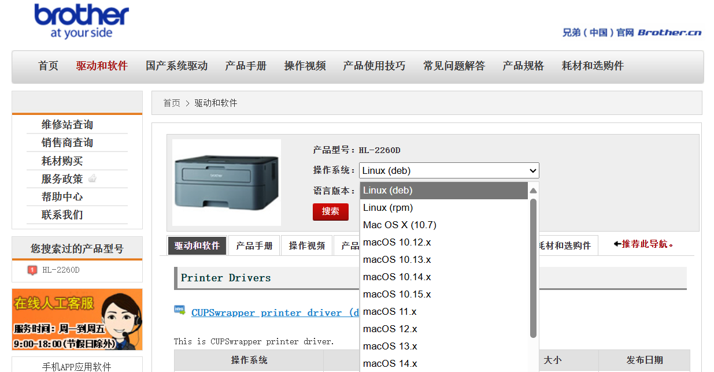Select Linux (rpm) from the list
714x372 pixels.
point(444,208)
